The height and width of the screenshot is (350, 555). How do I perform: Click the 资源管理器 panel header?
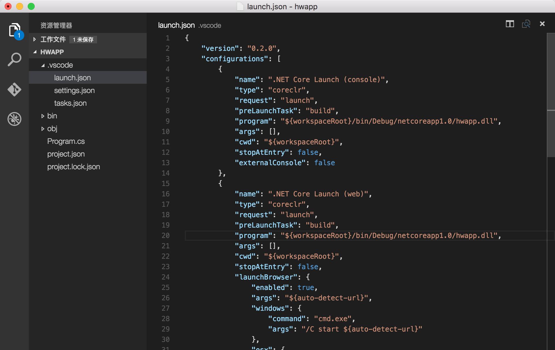point(56,25)
